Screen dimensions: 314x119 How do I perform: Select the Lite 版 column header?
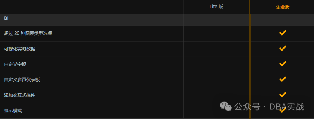coord(216,7)
